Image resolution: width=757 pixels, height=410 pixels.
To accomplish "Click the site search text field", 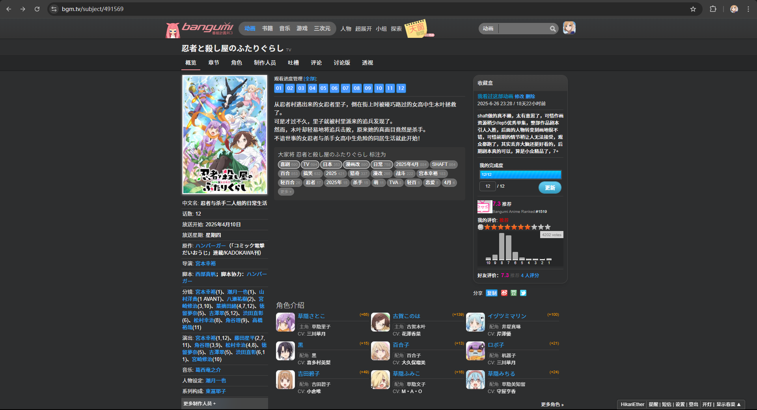I will pyautogui.click(x=524, y=29).
